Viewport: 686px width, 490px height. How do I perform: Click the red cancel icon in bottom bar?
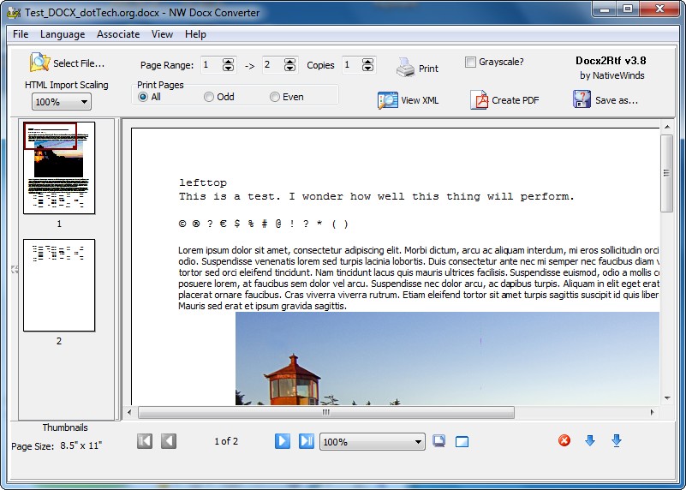point(564,441)
